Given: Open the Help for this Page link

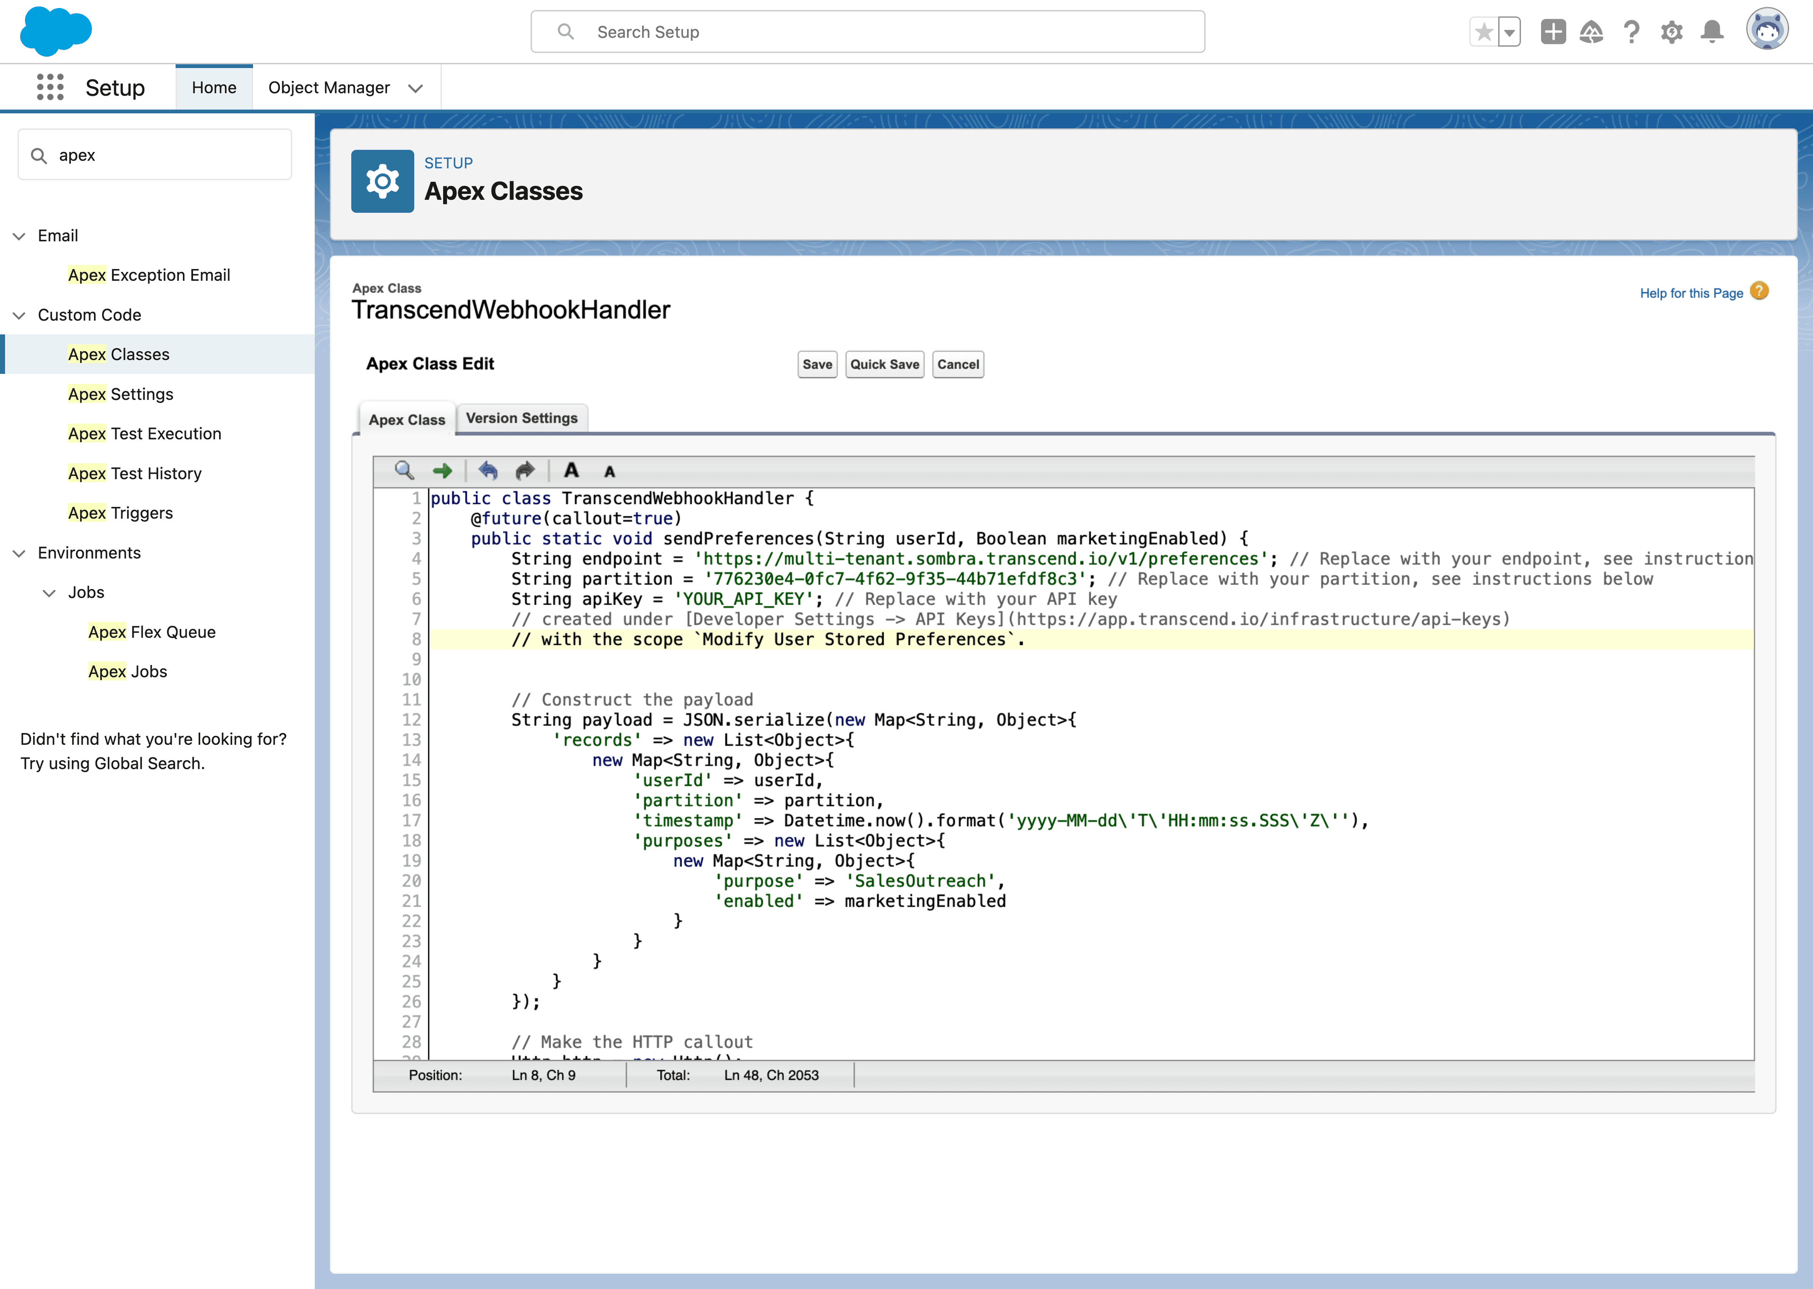Looking at the screenshot, I should click(x=1692, y=293).
